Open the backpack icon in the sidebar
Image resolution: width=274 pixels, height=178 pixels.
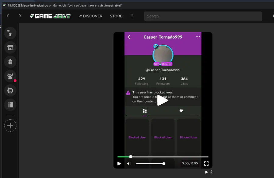10,62
